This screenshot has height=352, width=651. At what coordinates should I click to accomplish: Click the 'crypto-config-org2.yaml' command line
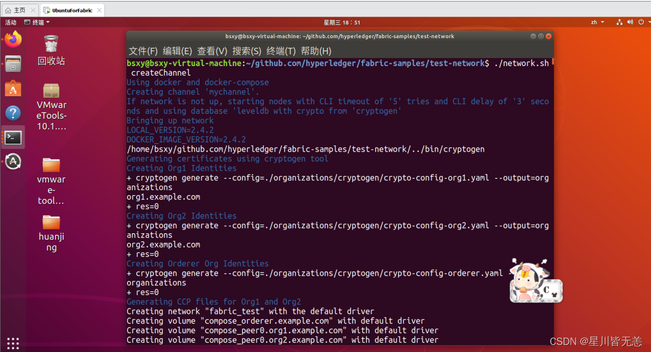338,226
